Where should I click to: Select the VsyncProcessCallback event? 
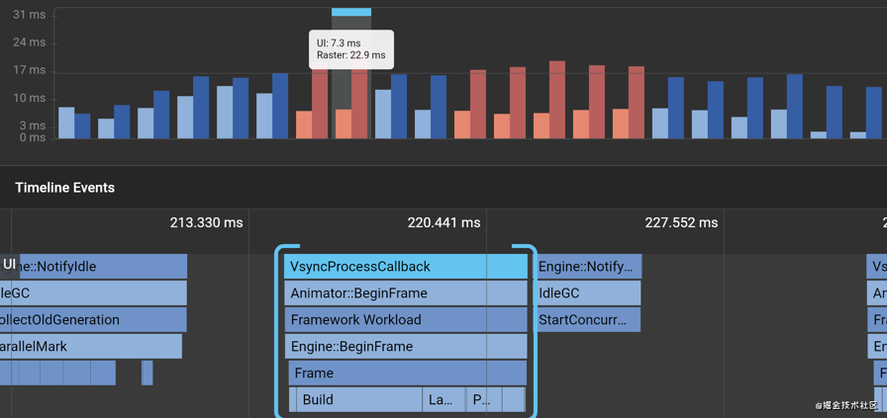pos(406,267)
